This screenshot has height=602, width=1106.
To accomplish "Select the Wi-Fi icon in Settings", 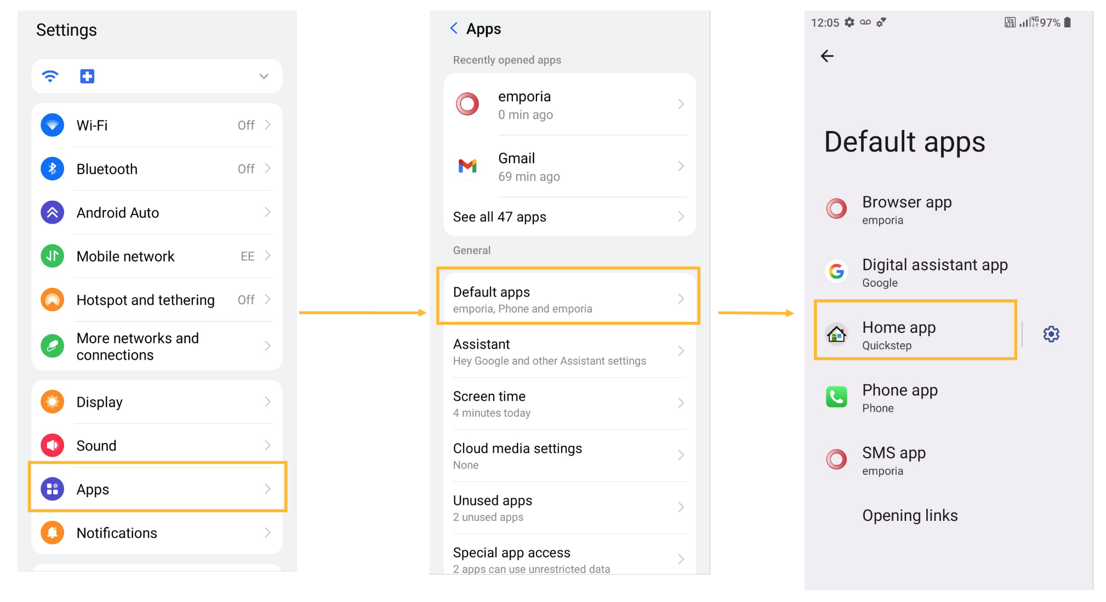I will click(52, 125).
